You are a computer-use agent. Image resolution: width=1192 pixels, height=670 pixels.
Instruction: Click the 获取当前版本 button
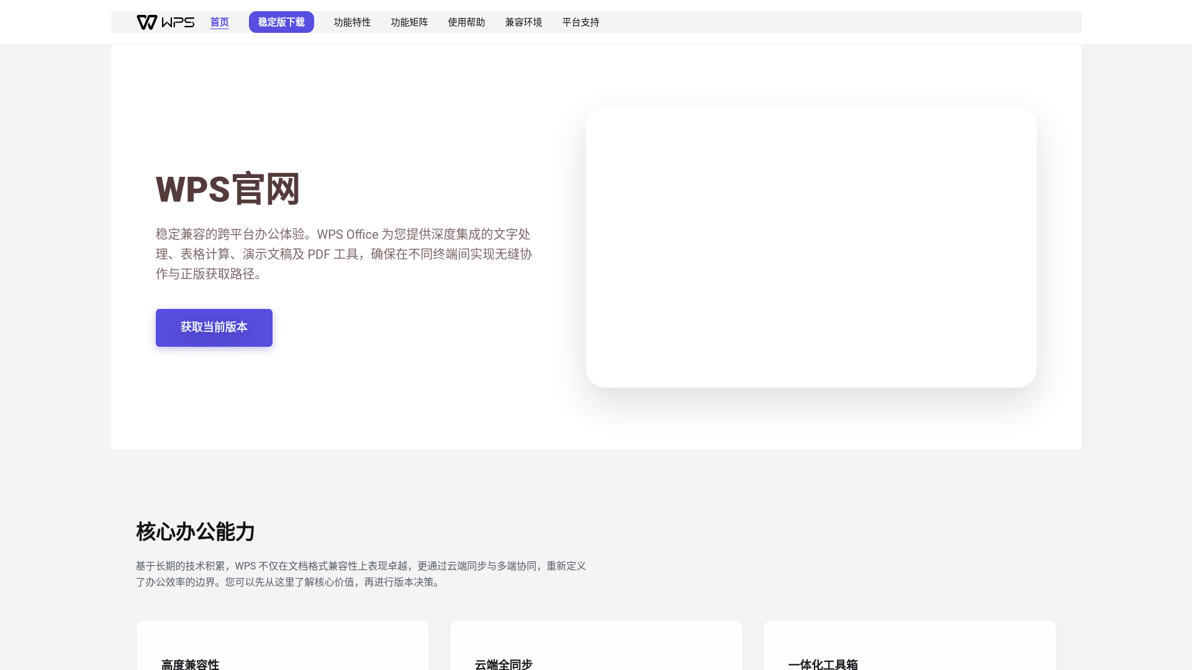[214, 328]
